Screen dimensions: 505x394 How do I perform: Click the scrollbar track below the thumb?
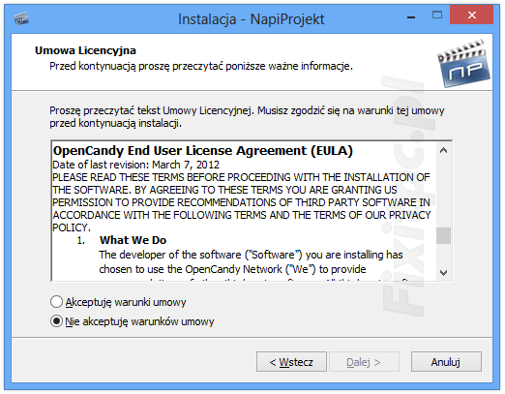pos(443,255)
